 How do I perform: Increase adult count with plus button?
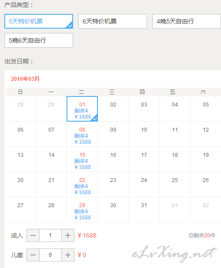[68, 235]
